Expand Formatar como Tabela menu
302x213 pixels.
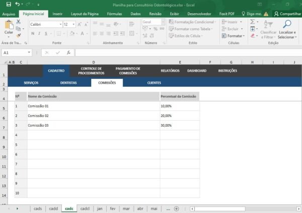(x=190, y=29)
